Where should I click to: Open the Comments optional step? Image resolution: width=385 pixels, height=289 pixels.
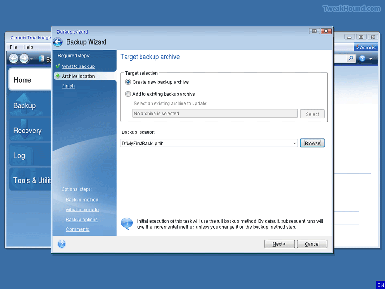pos(77,229)
